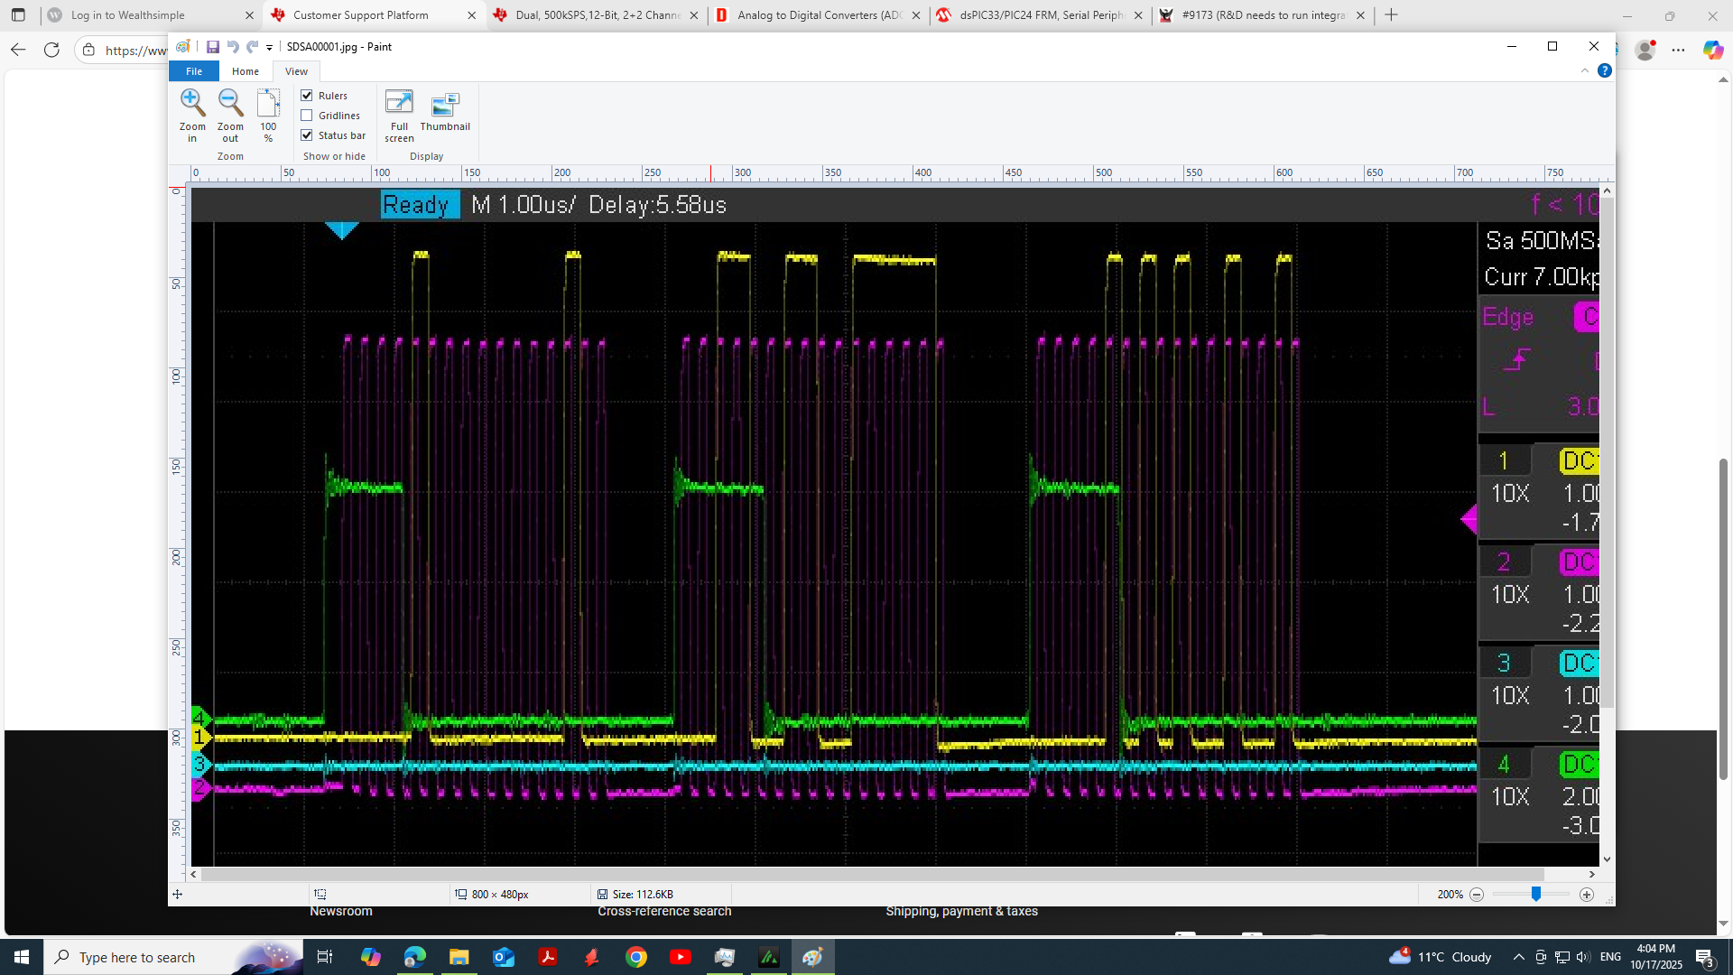Open Full screen view

click(x=399, y=103)
